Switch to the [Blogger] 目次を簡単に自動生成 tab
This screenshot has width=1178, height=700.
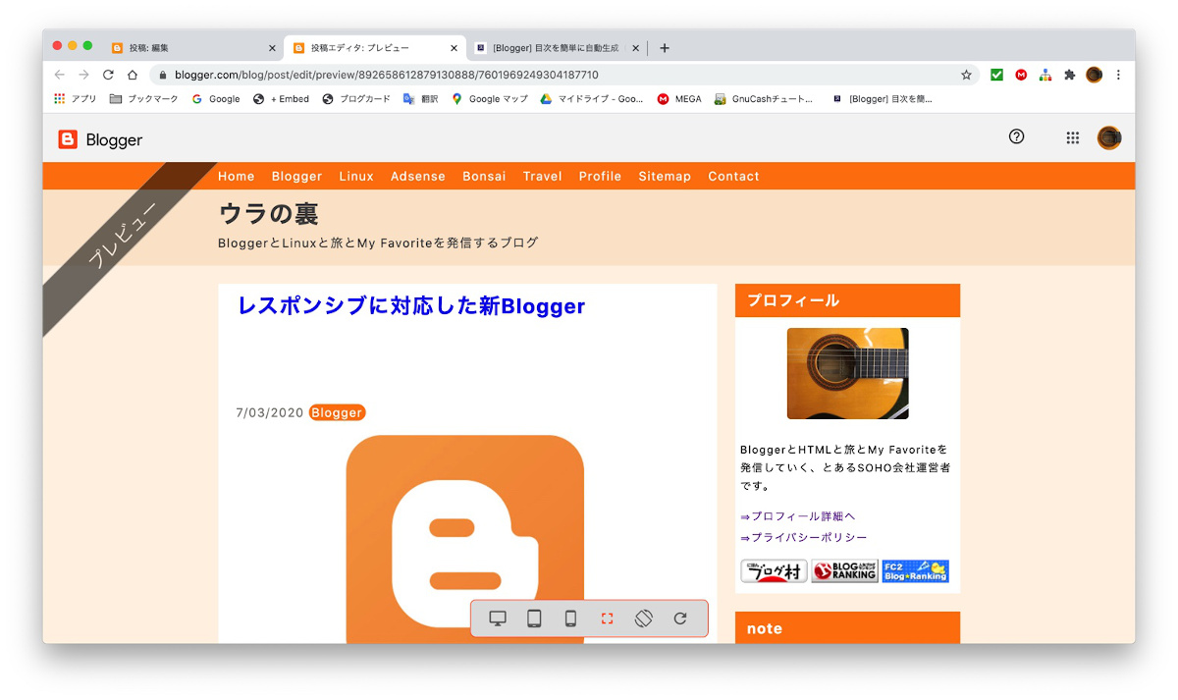(556, 47)
